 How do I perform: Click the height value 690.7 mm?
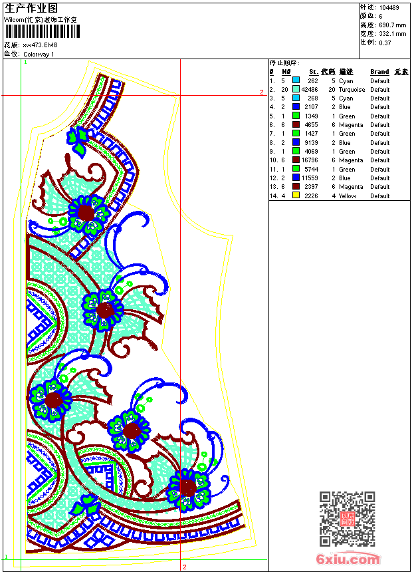pyautogui.click(x=392, y=25)
